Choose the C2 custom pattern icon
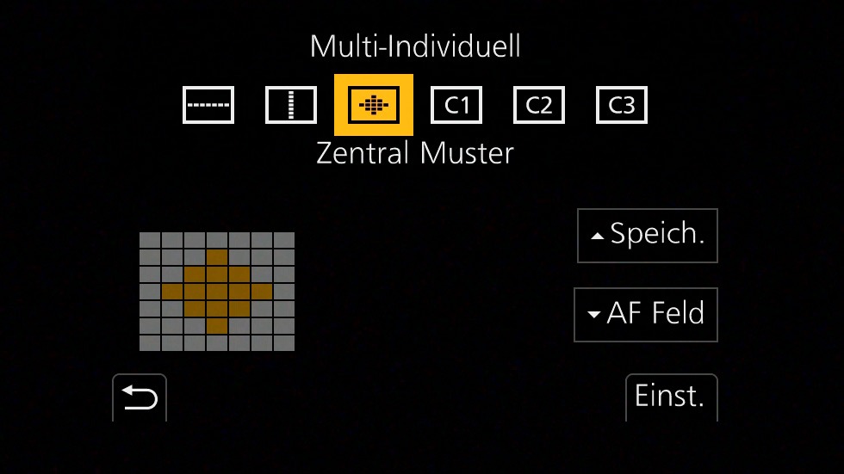 (539, 105)
